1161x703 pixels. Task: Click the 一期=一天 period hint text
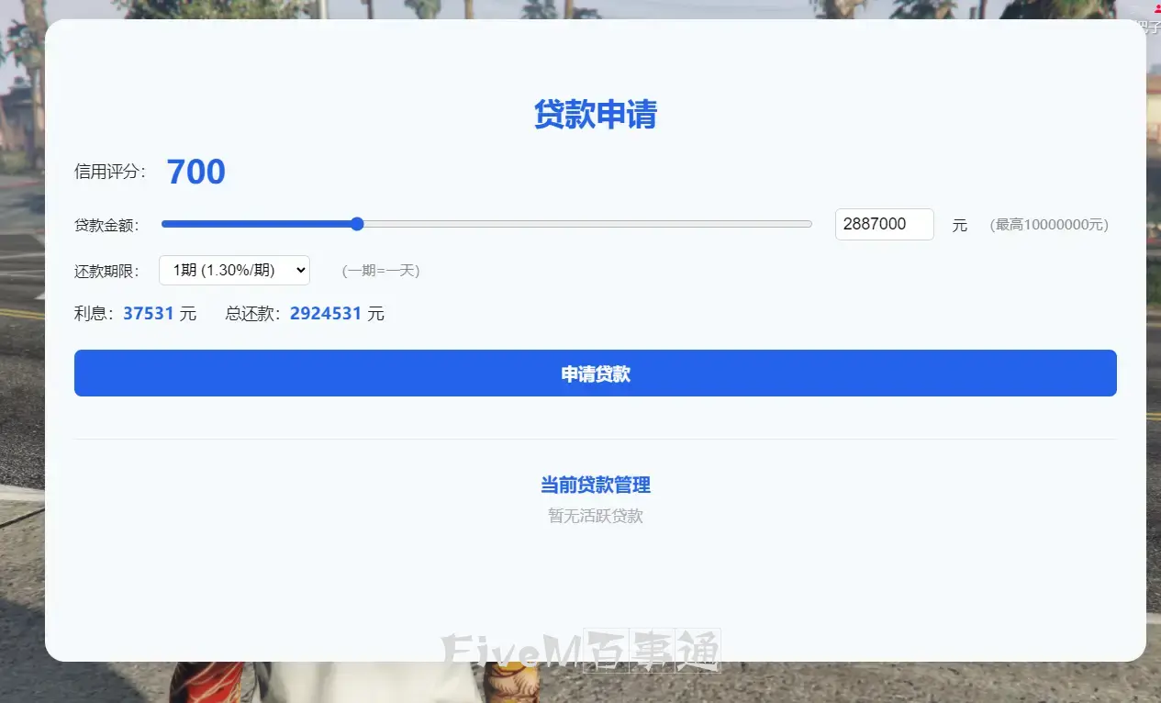[x=379, y=270]
